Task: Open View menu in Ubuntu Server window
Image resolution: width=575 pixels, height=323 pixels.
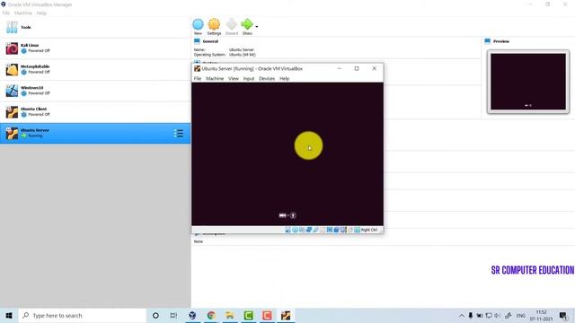Action: tap(234, 78)
